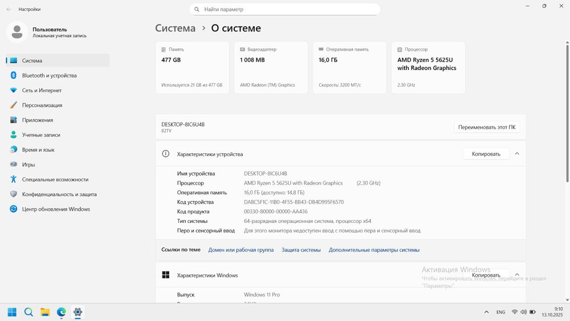This screenshot has width=570, height=321.
Task: Navigate to Система in breadcrumb
Action: tap(175, 28)
